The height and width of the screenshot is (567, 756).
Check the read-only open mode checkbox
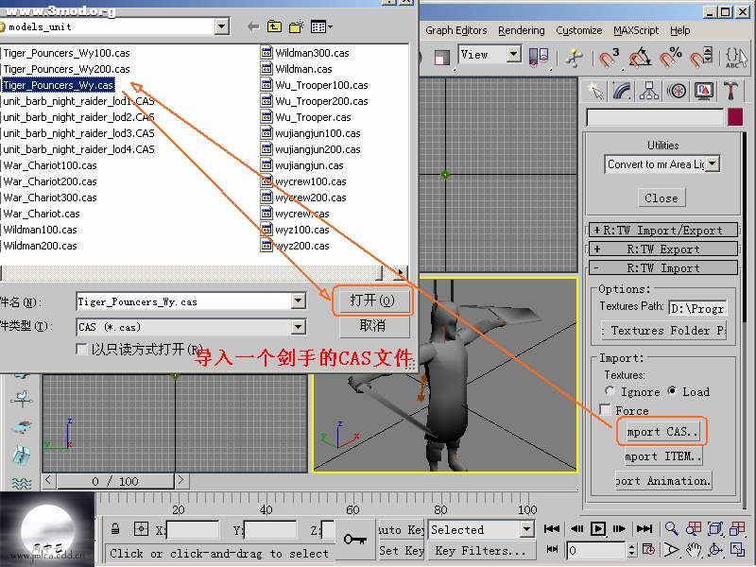point(82,349)
